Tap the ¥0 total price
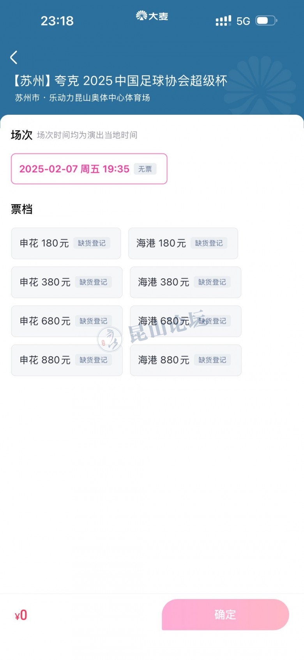The image size is (304, 660). coord(21,615)
